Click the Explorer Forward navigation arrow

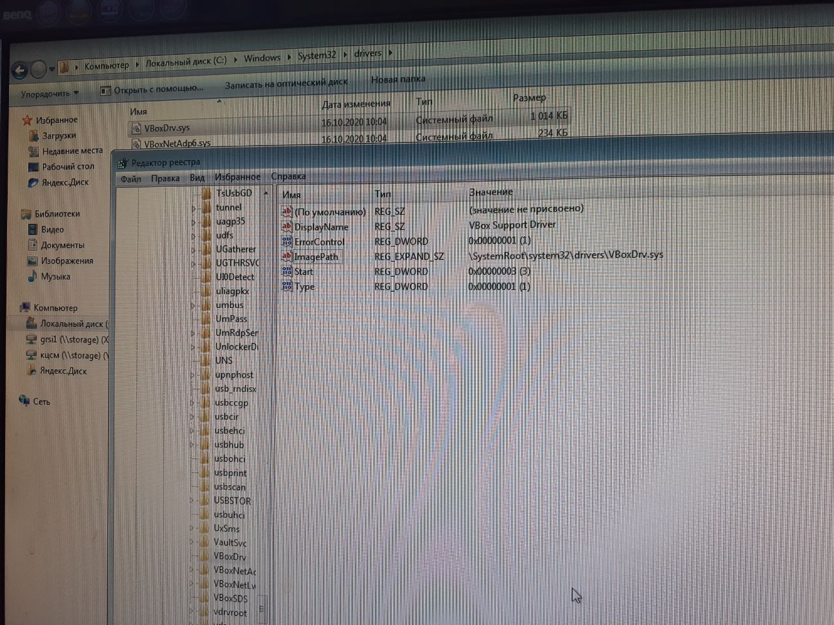tap(39, 68)
